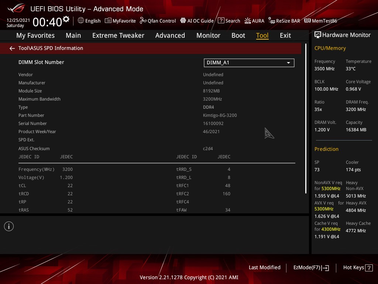The width and height of the screenshot is (378, 284).
Task: Click CPU/Memory heading in Hardware Monitor
Action: [x=330, y=48]
